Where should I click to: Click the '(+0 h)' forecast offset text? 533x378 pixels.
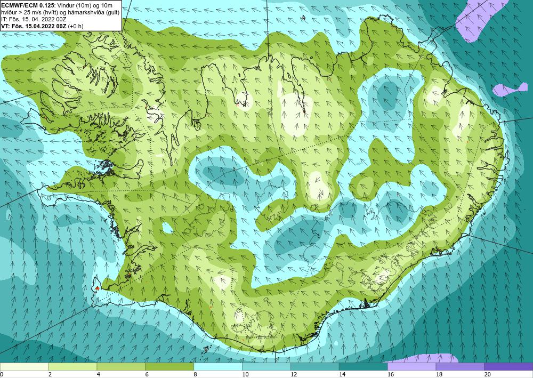76,26
